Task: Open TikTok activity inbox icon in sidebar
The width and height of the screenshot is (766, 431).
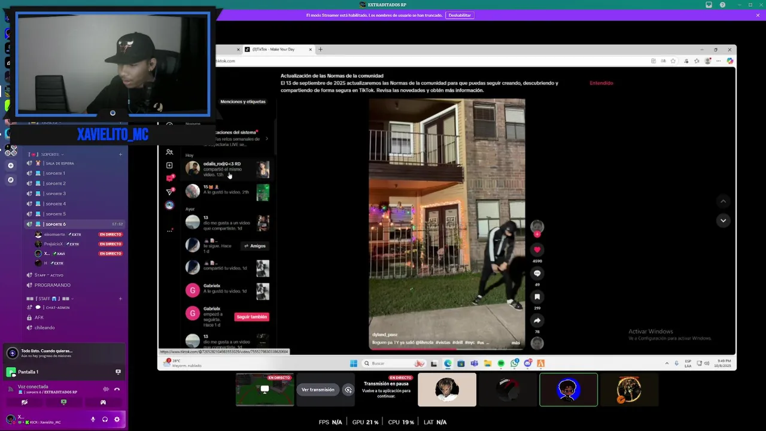Action: 170,178
